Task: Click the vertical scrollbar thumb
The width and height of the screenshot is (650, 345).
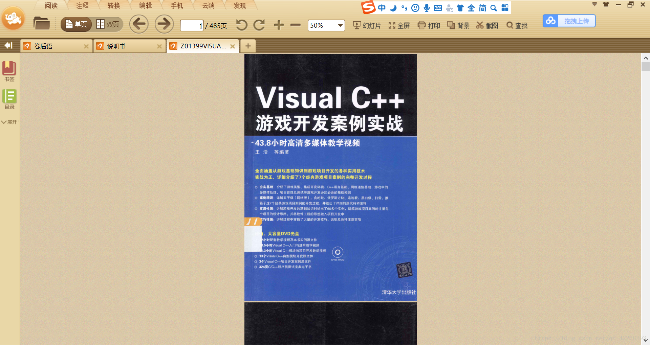Action: pos(646,66)
